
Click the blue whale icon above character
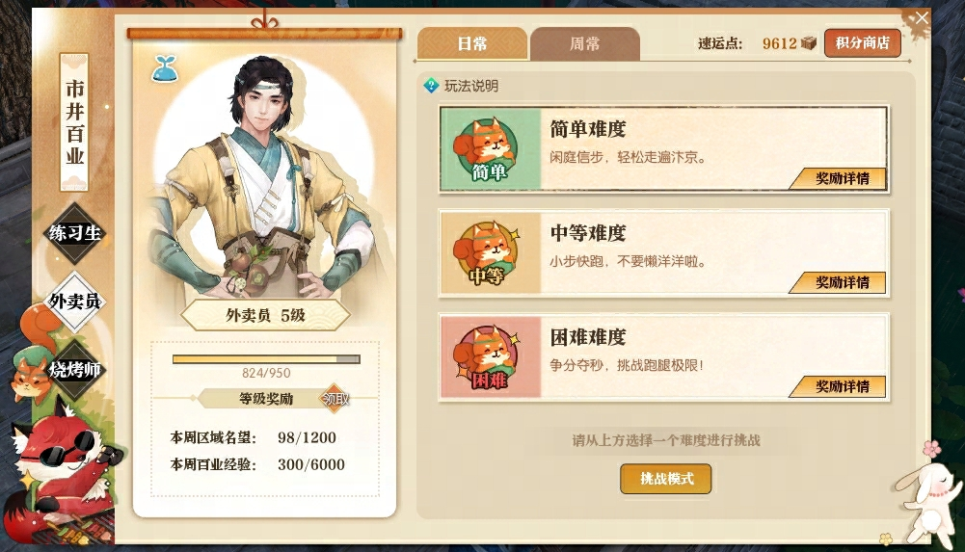165,68
